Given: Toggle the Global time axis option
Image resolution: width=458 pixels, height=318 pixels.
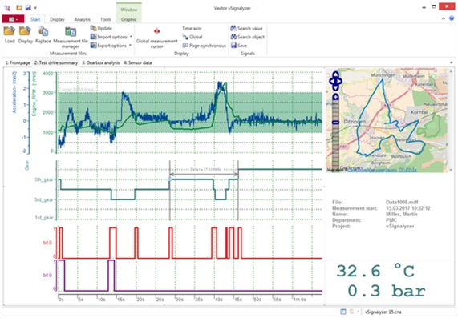Looking at the screenshot, I should click(x=193, y=37).
